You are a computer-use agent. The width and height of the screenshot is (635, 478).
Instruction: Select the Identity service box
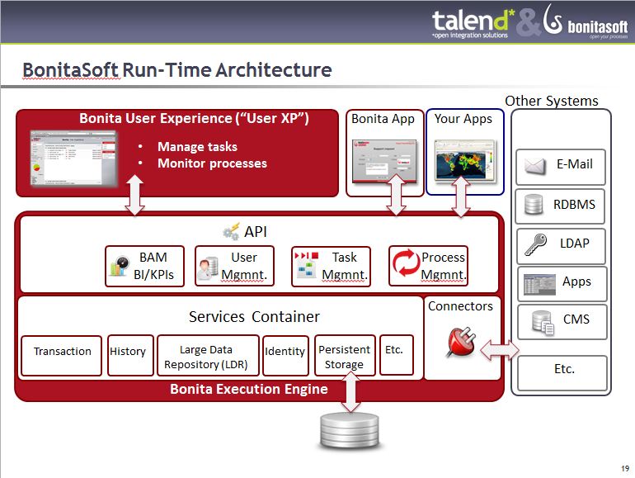pos(285,356)
